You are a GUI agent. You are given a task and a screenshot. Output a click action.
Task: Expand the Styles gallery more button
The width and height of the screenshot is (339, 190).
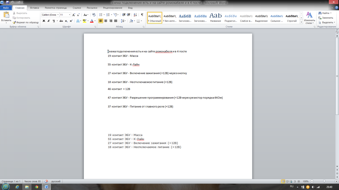tap(301, 22)
